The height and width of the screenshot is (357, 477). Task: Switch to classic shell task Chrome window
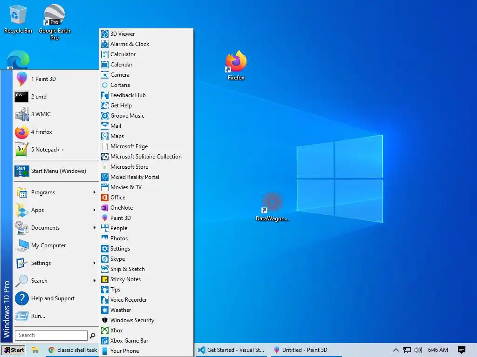point(73,350)
